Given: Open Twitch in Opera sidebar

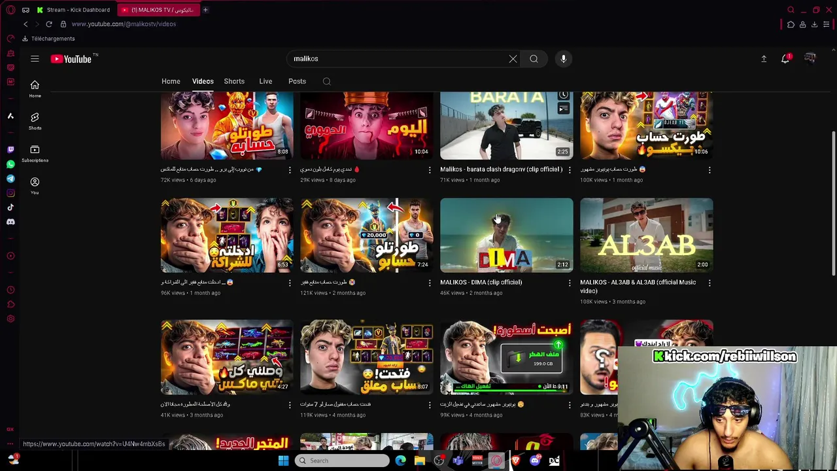Looking at the screenshot, I should click(x=10, y=150).
